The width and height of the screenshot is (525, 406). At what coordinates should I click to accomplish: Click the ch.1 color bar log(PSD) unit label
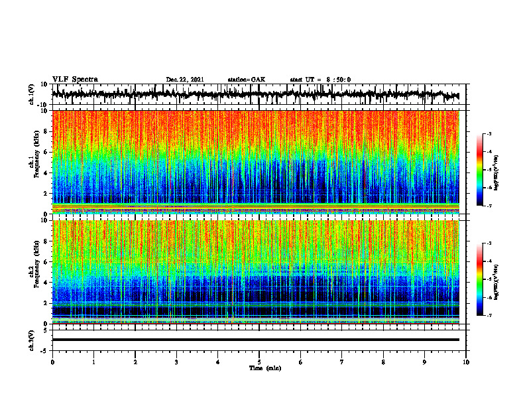tap(496, 173)
